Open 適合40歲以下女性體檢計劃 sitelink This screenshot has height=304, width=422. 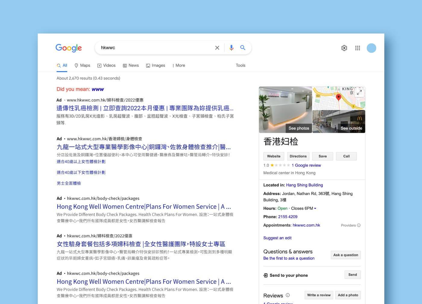click(x=81, y=172)
